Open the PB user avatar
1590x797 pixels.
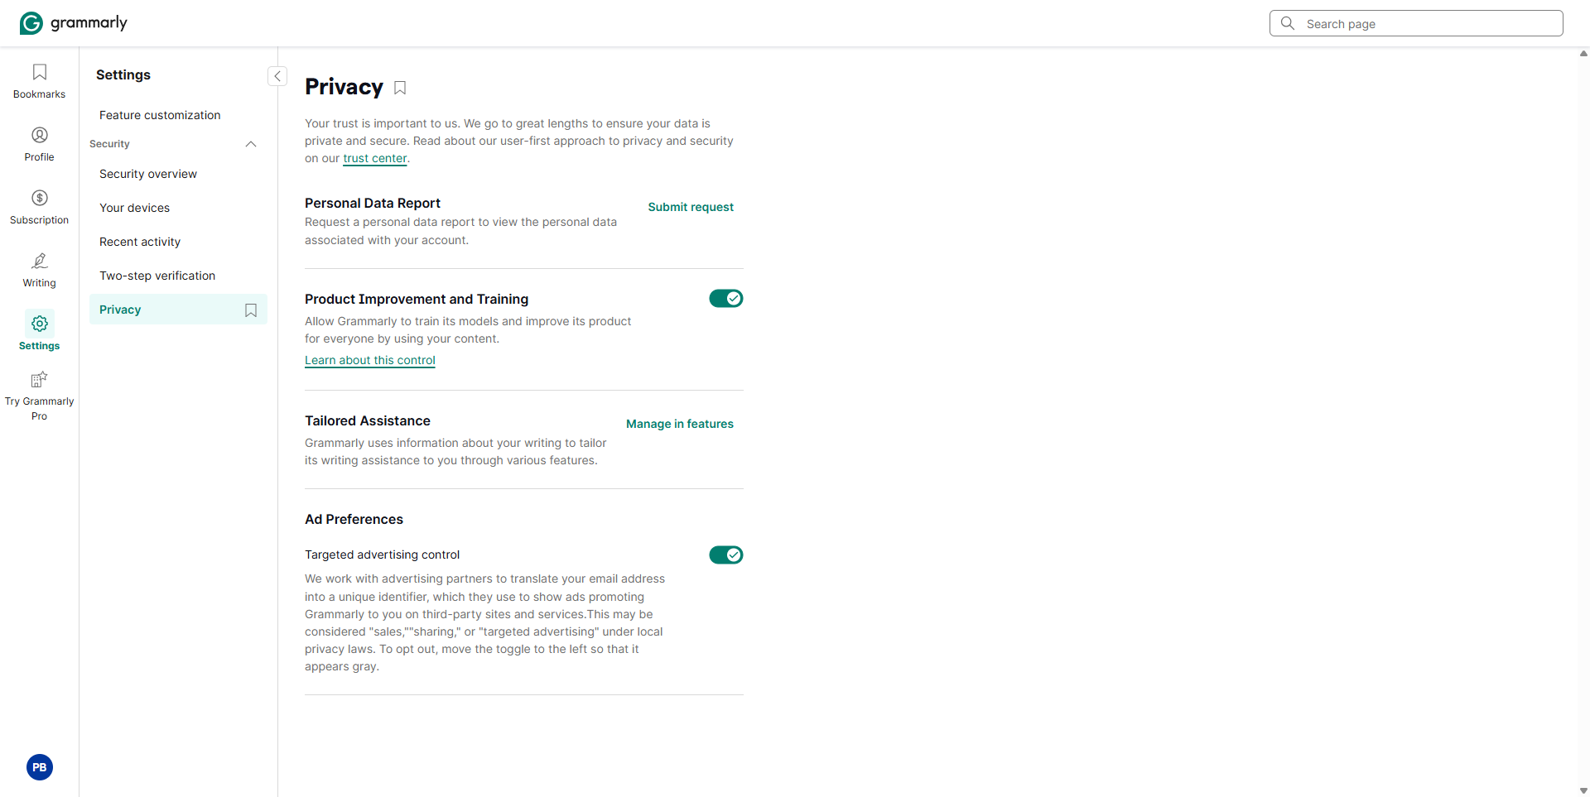(x=39, y=767)
